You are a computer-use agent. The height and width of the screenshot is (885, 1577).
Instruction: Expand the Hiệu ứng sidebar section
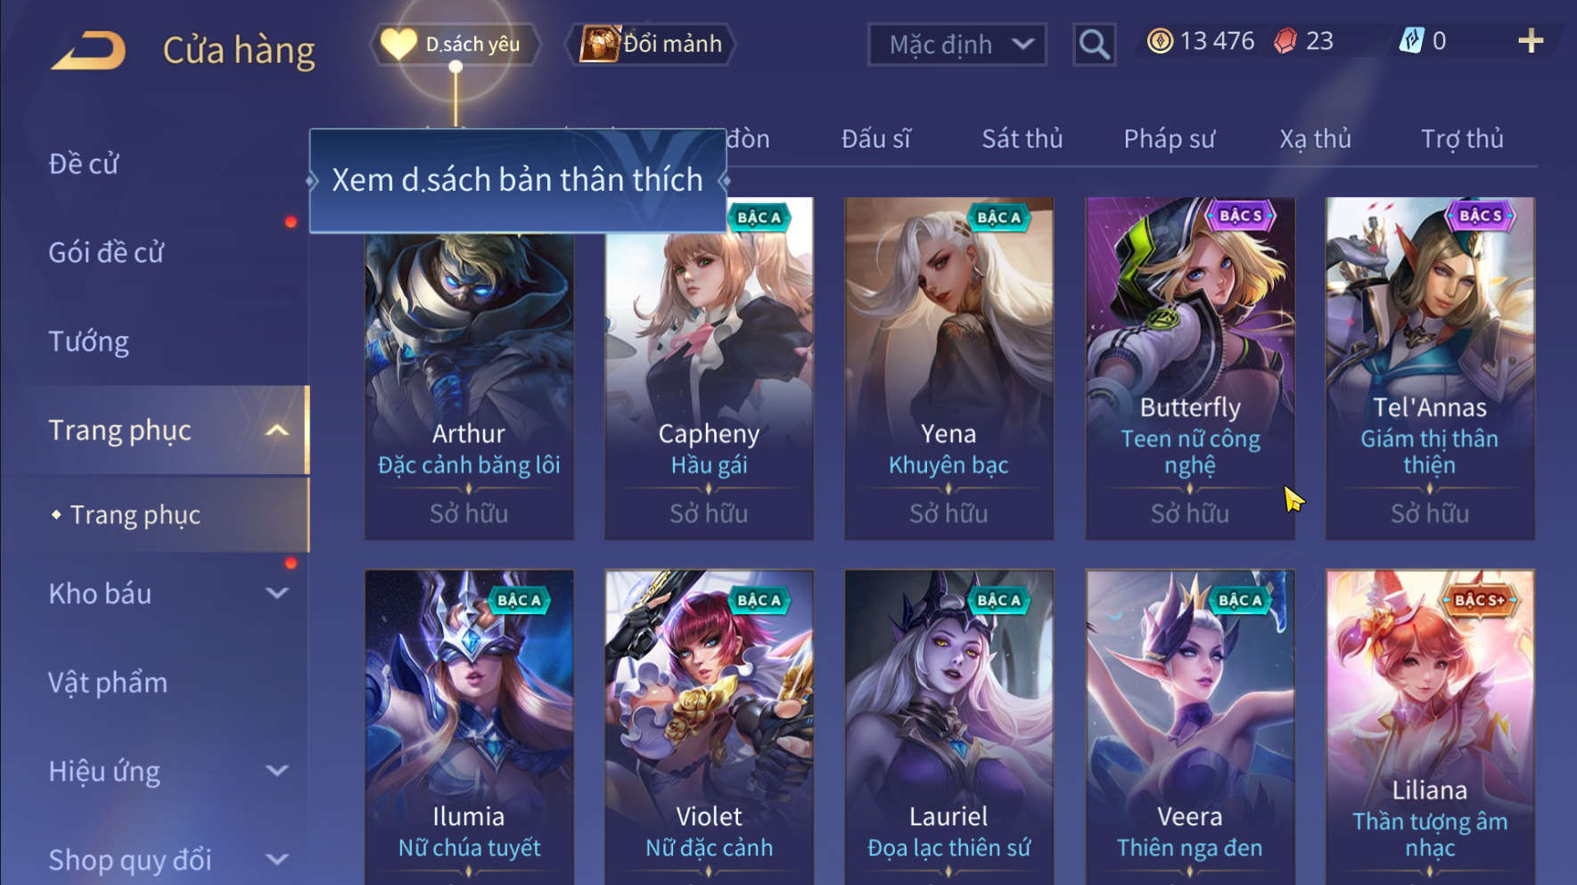click(277, 771)
